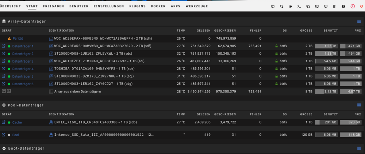This screenshot has width=365, height=154.
Task: Open the Datenträger 6 link
Action: [x=23, y=84]
